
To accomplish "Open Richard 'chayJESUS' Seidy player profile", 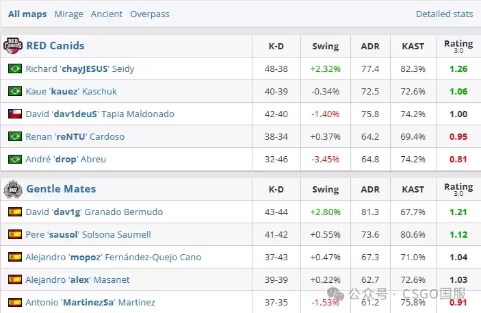I will tap(80, 68).
